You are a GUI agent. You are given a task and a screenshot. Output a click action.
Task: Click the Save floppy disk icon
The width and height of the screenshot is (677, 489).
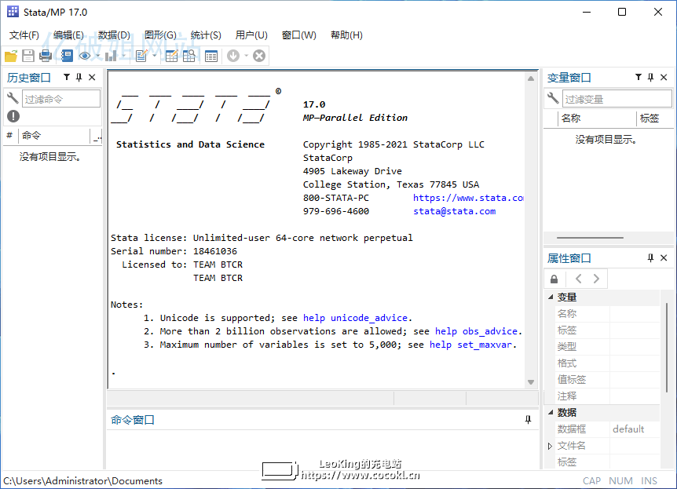(28, 56)
